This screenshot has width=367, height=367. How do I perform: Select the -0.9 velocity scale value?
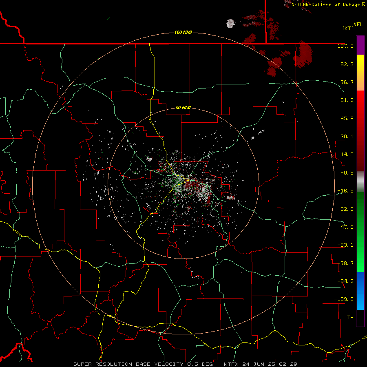click(x=347, y=173)
